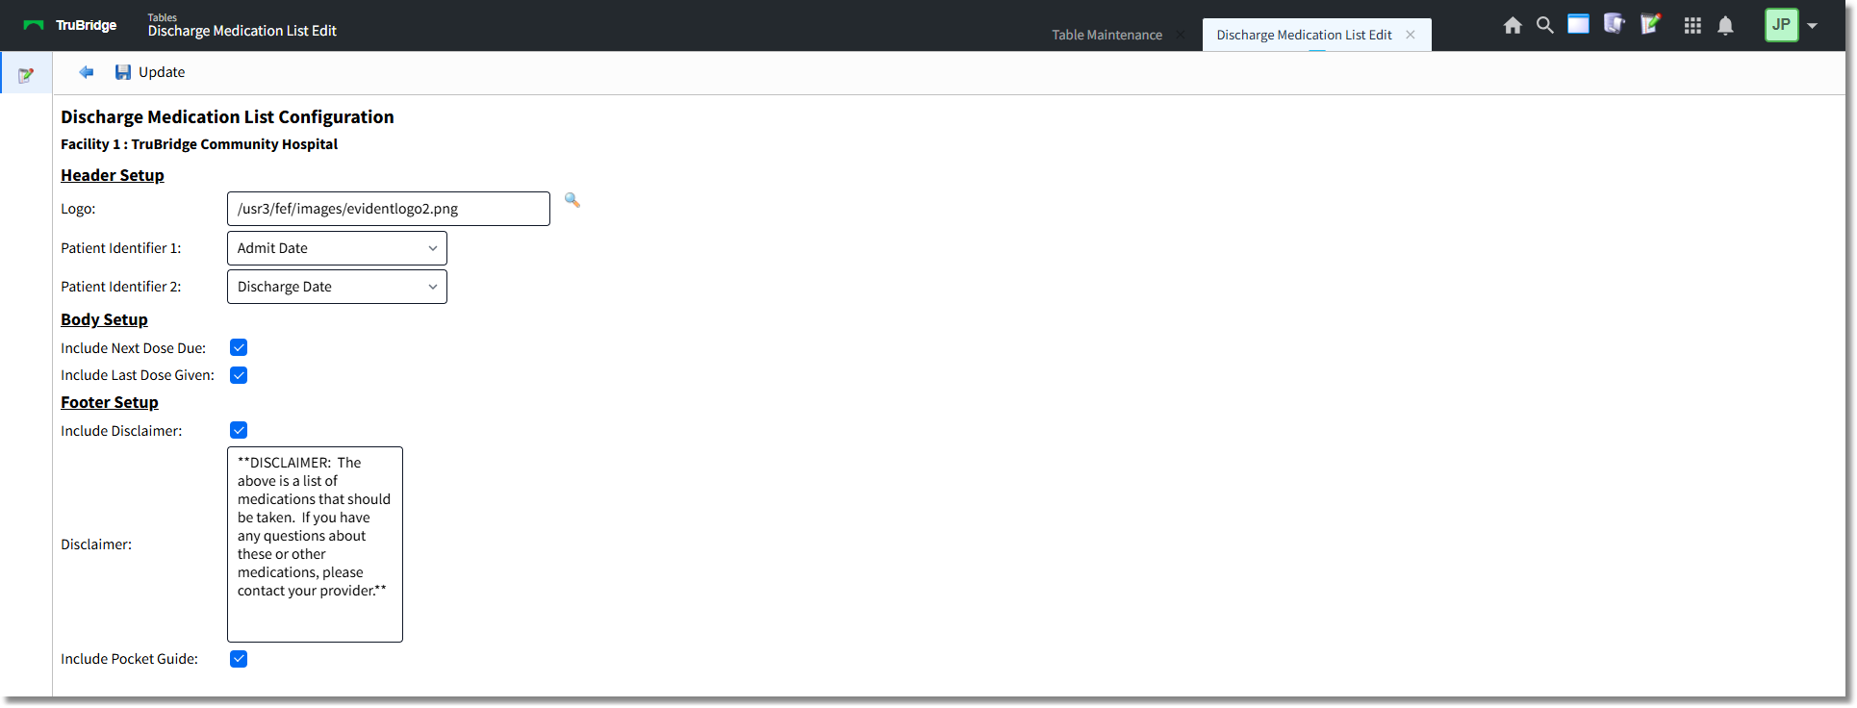This screenshot has width=1857, height=708.
Task: Click the Body Setup heading
Action: click(x=104, y=319)
